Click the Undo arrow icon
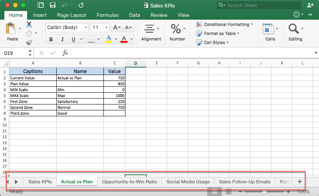Screen dimensions: 319x196 (65, 5)
